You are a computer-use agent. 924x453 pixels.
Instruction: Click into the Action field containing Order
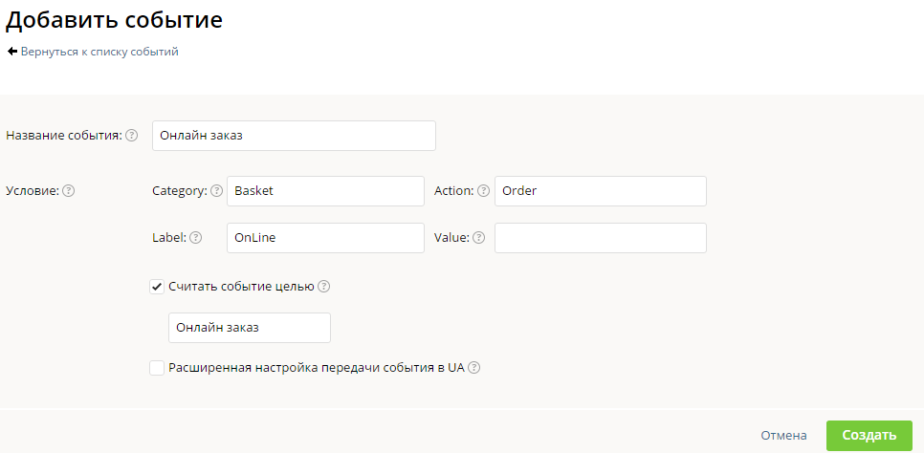tap(600, 191)
